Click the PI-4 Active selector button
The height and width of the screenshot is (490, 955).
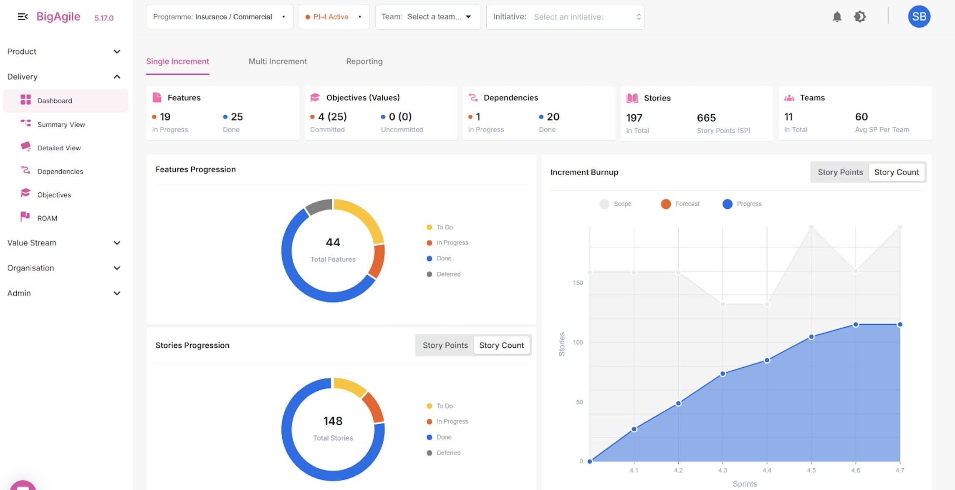[x=334, y=17]
